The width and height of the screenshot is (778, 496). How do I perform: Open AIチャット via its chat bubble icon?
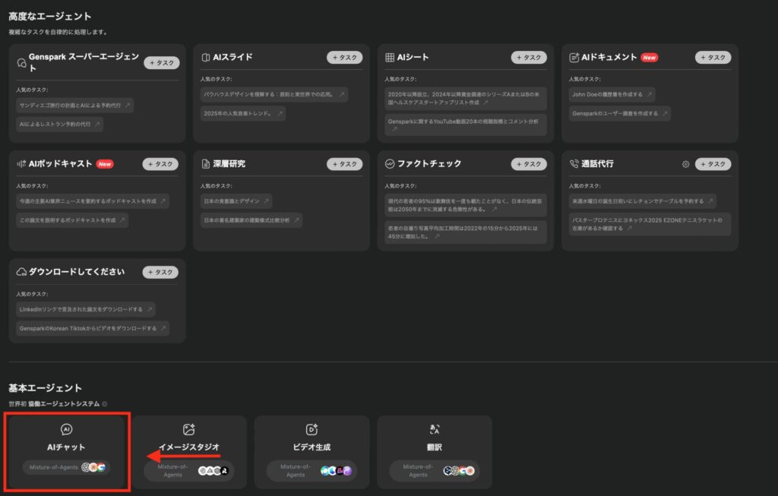[66, 429]
